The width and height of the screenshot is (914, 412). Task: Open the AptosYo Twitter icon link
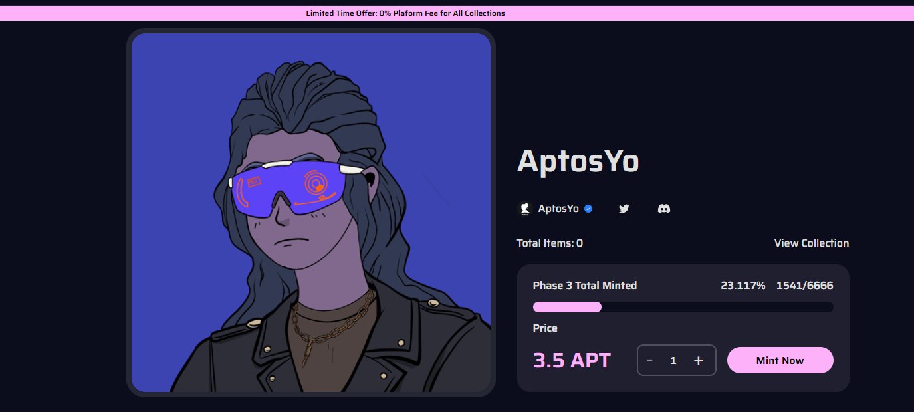point(624,209)
